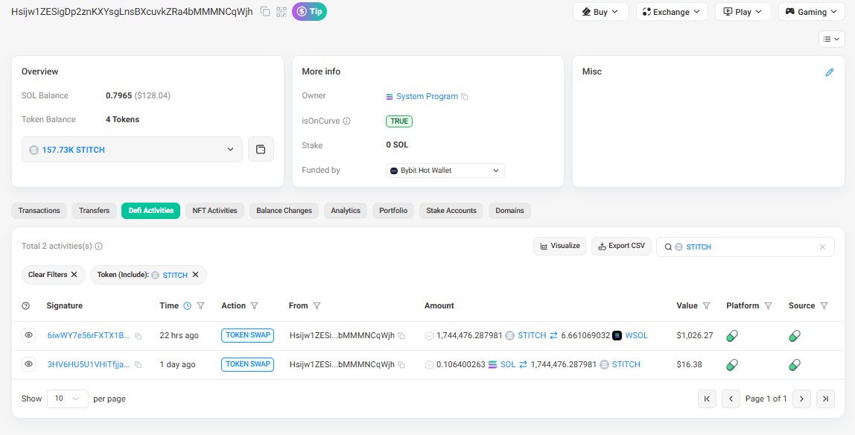Go to the previous page

[x=731, y=399]
